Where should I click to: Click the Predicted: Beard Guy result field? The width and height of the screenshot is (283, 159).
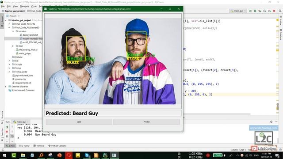[x=113, y=113]
